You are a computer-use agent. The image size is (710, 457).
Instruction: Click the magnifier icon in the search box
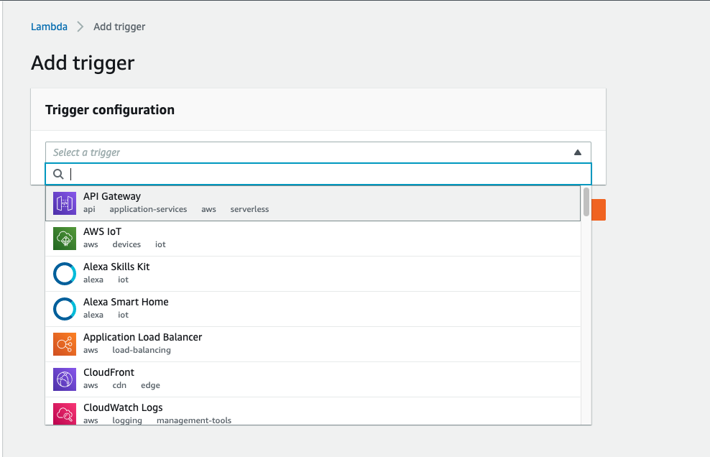(59, 174)
